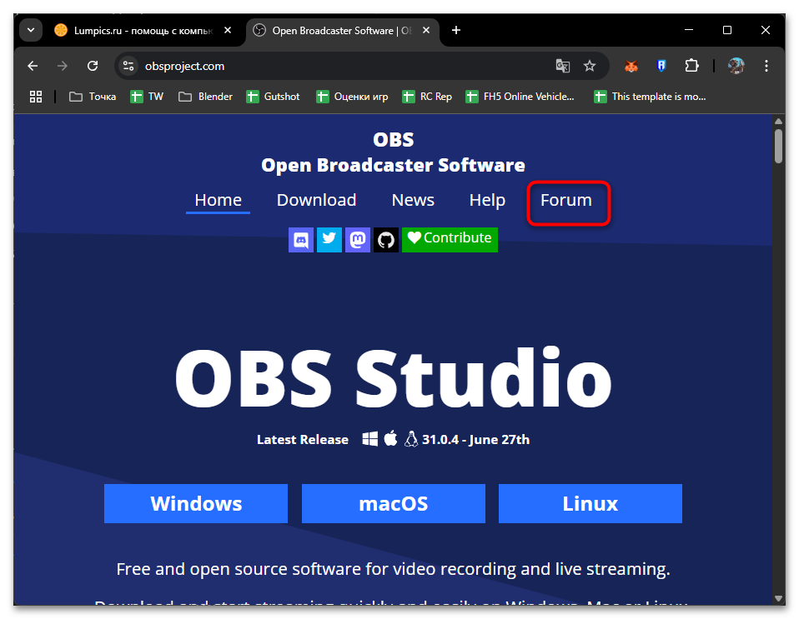
Task: Open the MetaMask extension icon
Action: 631,66
